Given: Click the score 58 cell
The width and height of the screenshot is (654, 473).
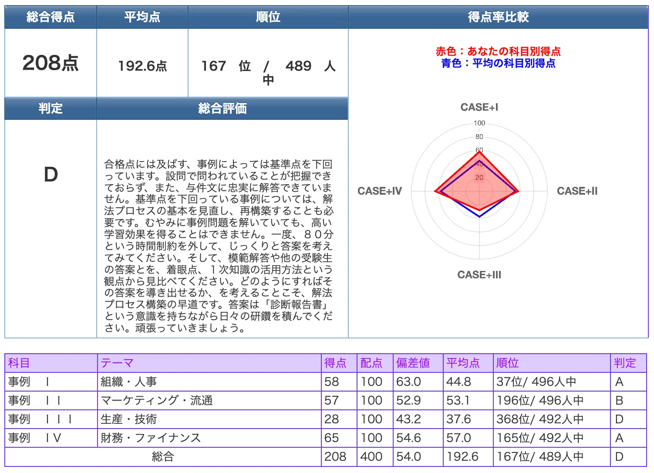Looking at the screenshot, I should click(x=339, y=382).
